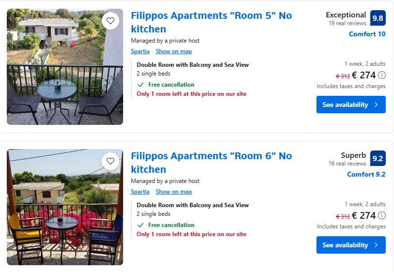Click the 9.8 review score badge

[x=378, y=18]
